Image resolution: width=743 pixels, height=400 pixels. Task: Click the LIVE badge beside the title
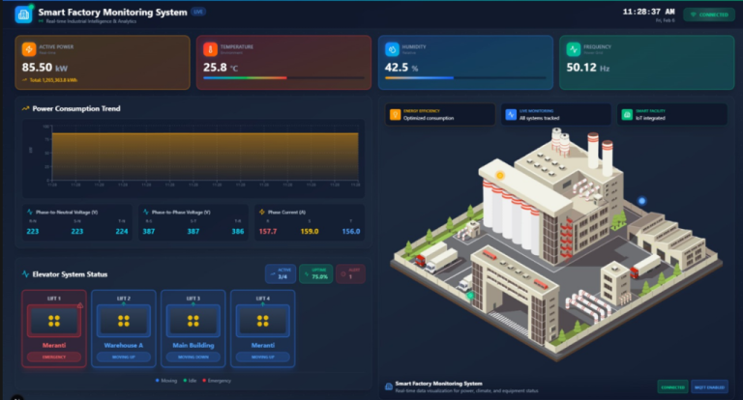[x=198, y=12]
